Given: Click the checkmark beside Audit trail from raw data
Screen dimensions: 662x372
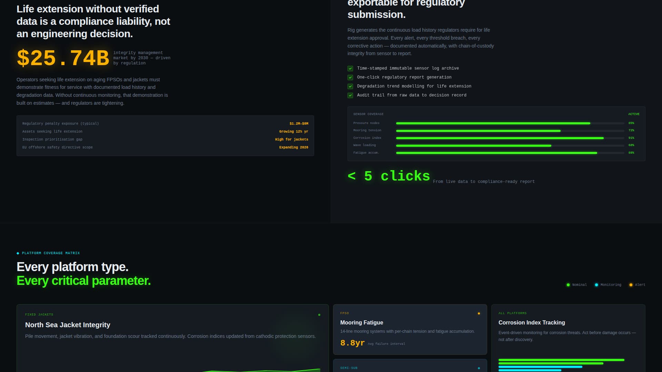Looking at the screenshot, I should tap(350, 95).
